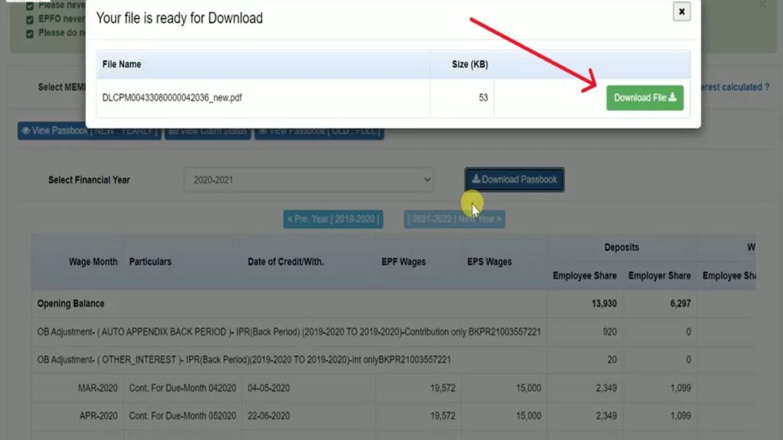This screenshot has height=440, width=783.
Task: Click View Passbook NEW YEARLY tab
Action: [89, 131]
